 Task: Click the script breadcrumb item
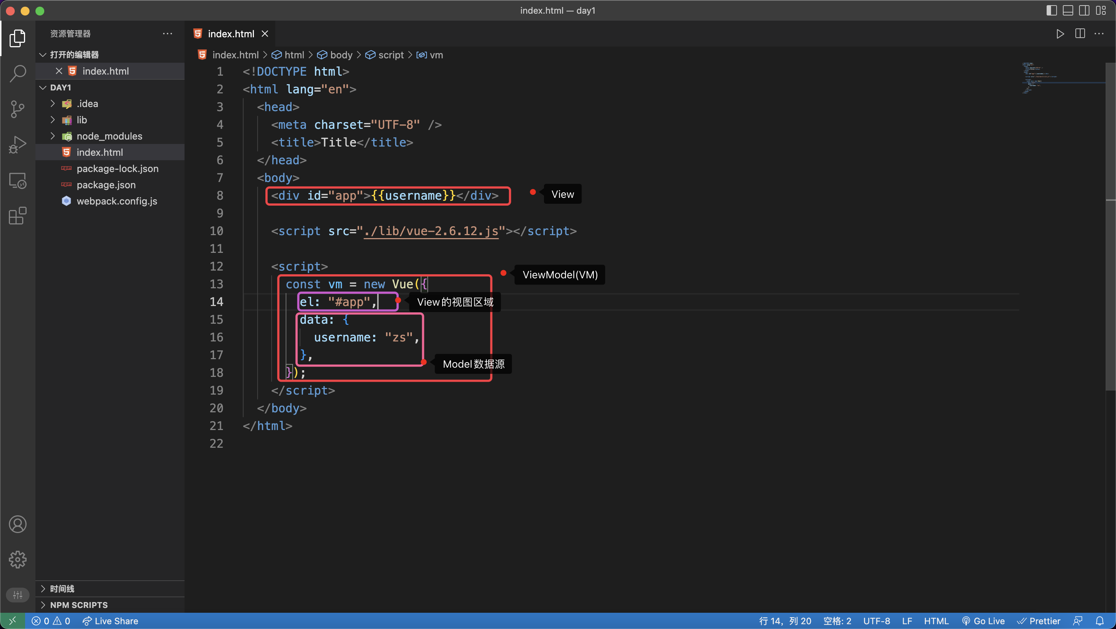[390, 55]
